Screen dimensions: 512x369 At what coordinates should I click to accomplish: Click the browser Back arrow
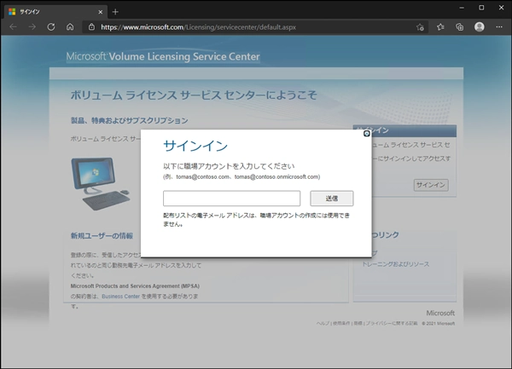[13, 27]
